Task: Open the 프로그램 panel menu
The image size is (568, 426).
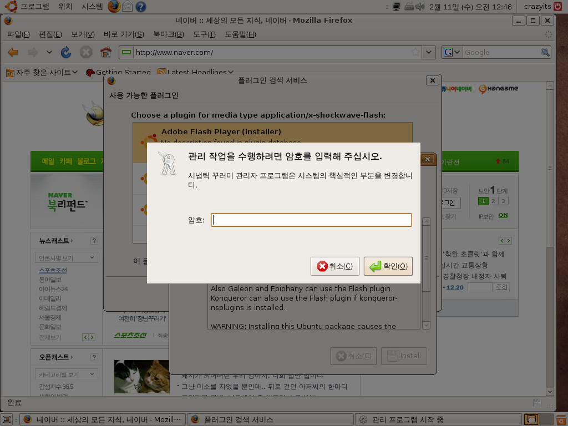Action: pos(34,7)
